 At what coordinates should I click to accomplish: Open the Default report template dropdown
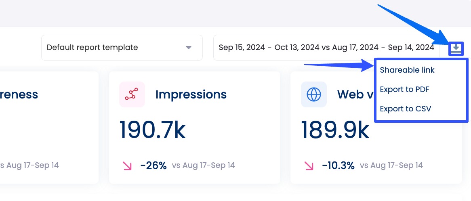pyautogui.click(x=122, y=48)
